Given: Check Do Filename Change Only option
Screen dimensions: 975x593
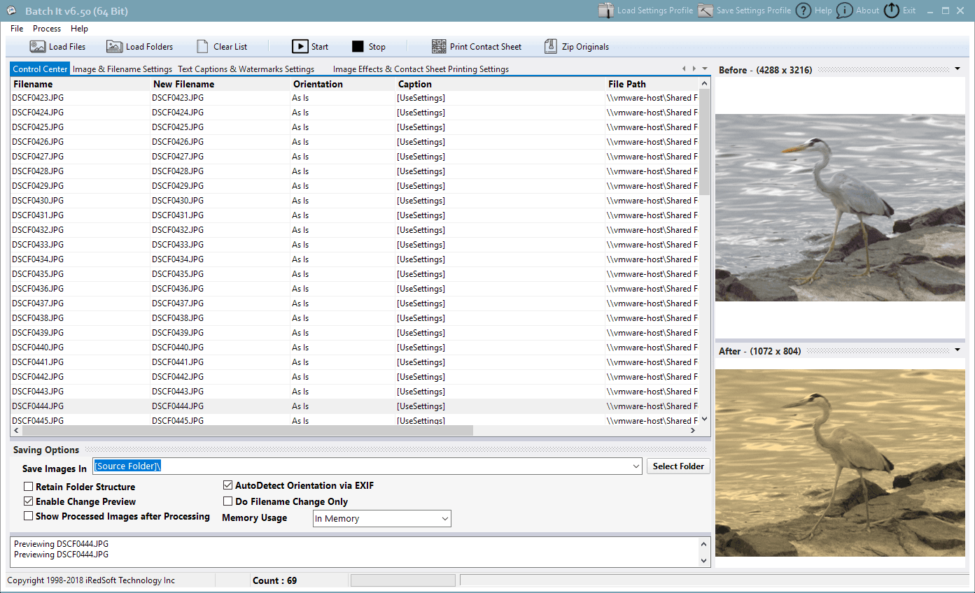Looking at the screenshot, I should click(x=228, y=501).
